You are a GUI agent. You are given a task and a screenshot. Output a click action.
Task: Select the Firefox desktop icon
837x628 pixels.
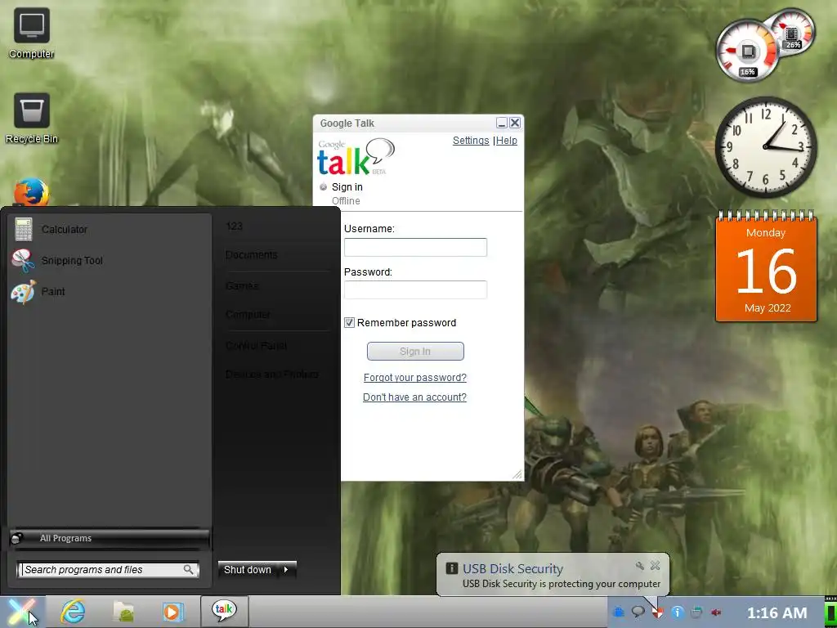tap(32, 192)
